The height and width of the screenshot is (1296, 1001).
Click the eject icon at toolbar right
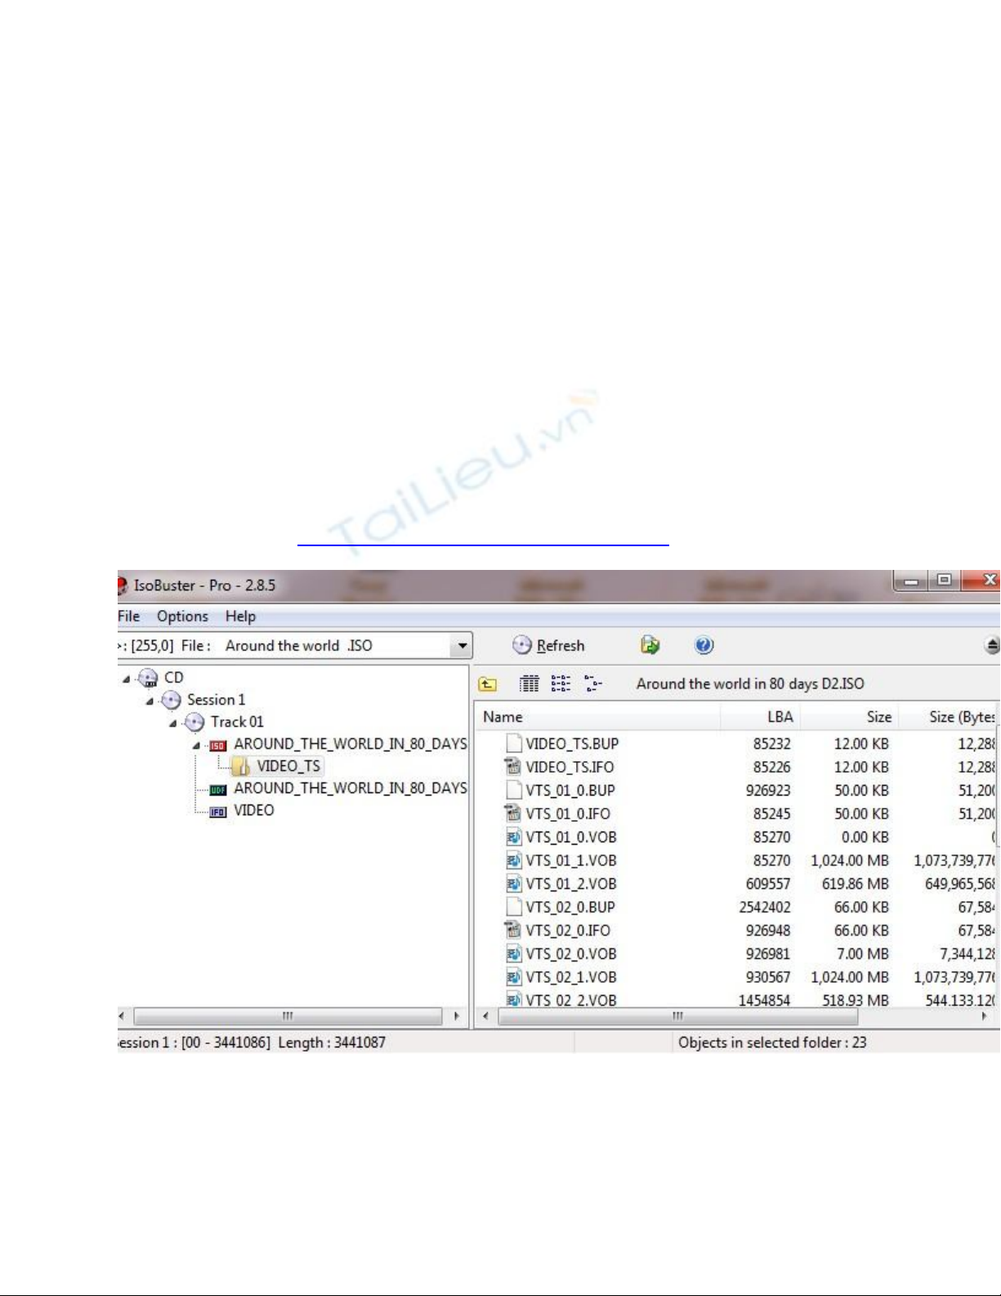[991, 646]
